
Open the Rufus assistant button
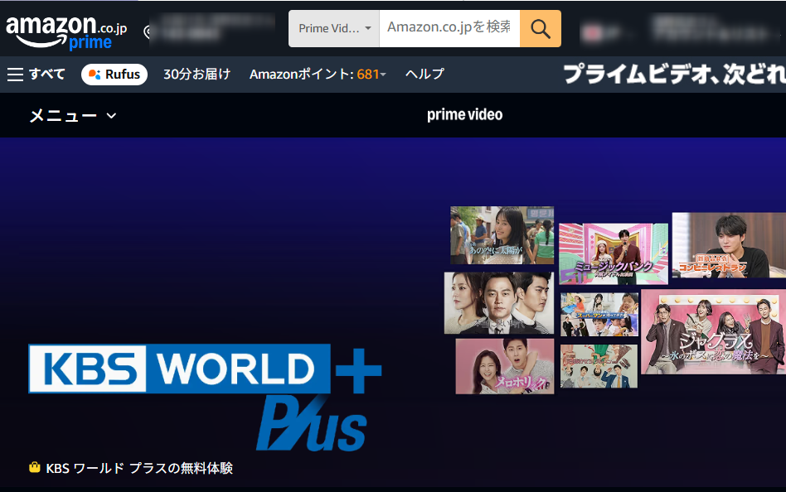(x=114, y=75)
